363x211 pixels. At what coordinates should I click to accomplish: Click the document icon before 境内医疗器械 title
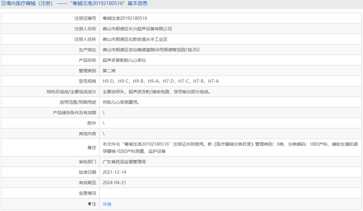(x=3, y=3)
